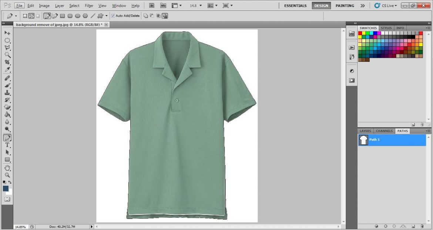Enable Paths mode option
This screenshot has height=230, width=433.
(31, 16)
